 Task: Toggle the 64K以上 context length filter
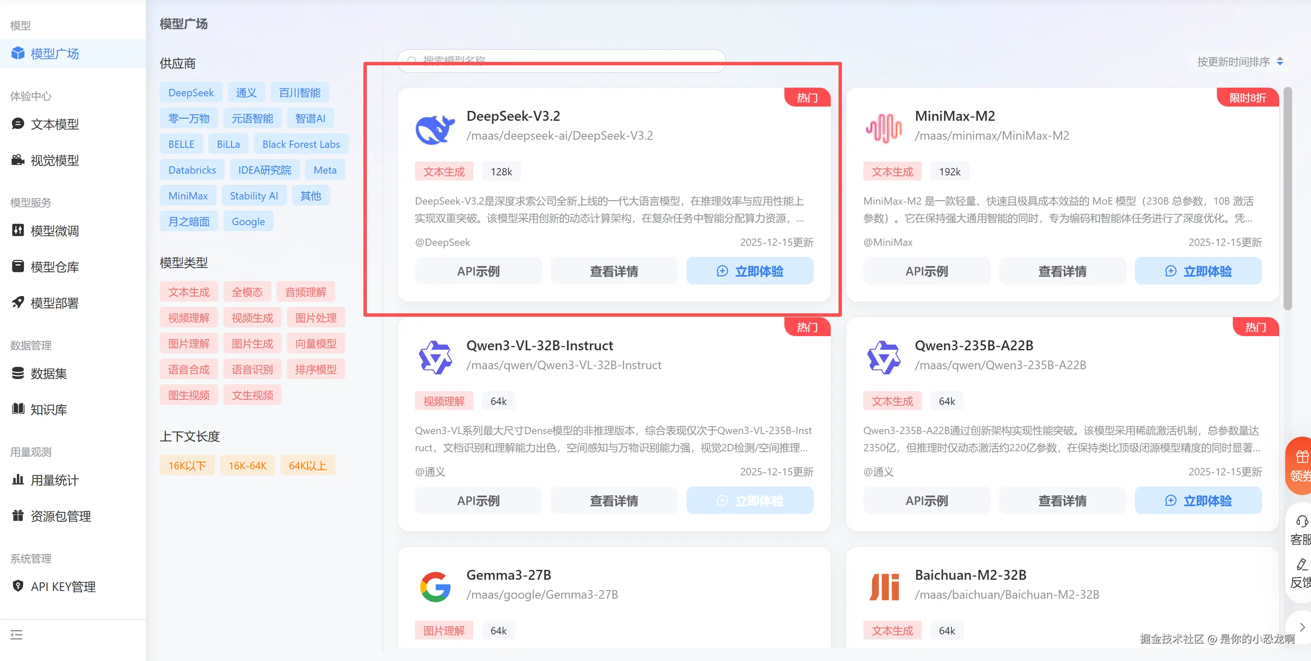coord(308,465)
